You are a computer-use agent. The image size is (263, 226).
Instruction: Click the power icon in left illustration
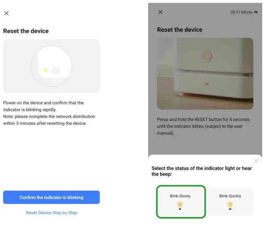tap(55, 70)
